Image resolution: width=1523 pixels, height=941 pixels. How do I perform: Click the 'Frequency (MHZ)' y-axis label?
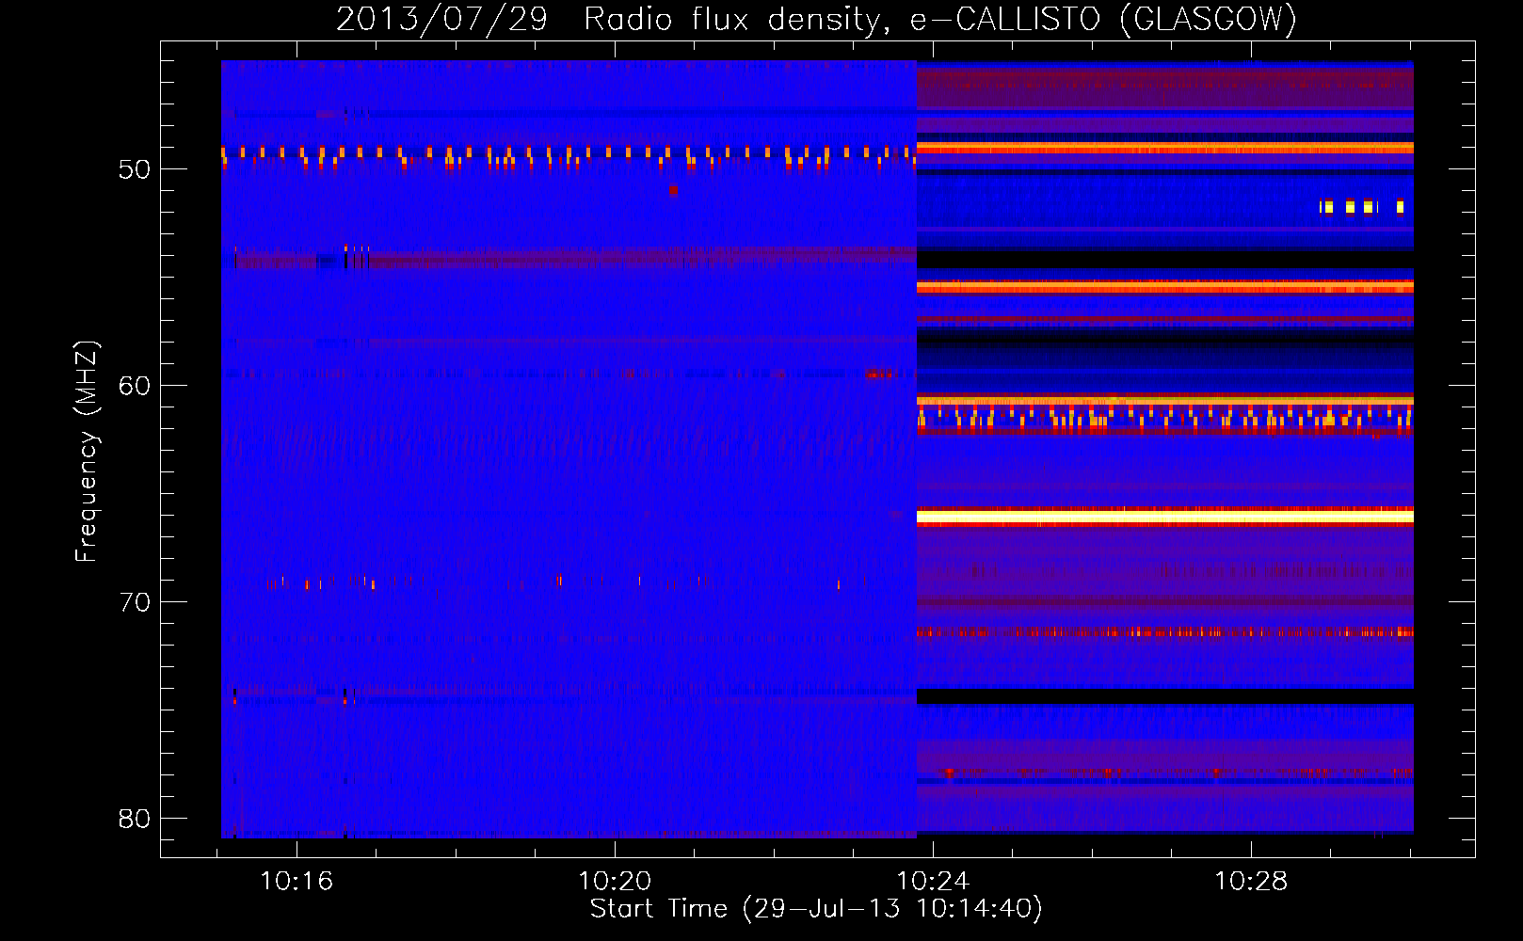87,452
